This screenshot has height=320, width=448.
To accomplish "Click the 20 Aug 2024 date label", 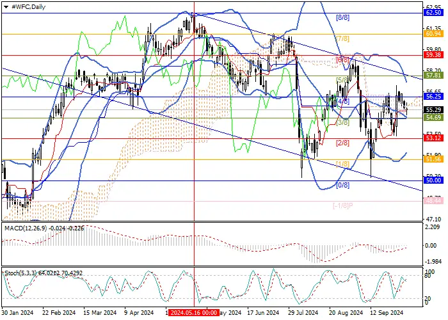I will (x=346, y=312).
